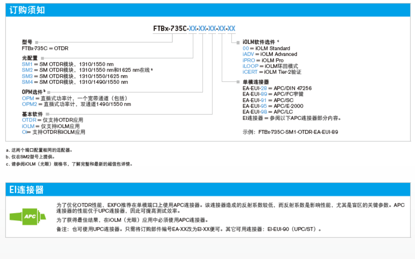Click footnote "a. 这两个端口配置相同的适配器。"
Image resolution: width=415 pixels, height=259 pixels.
(x=39, y=150)
